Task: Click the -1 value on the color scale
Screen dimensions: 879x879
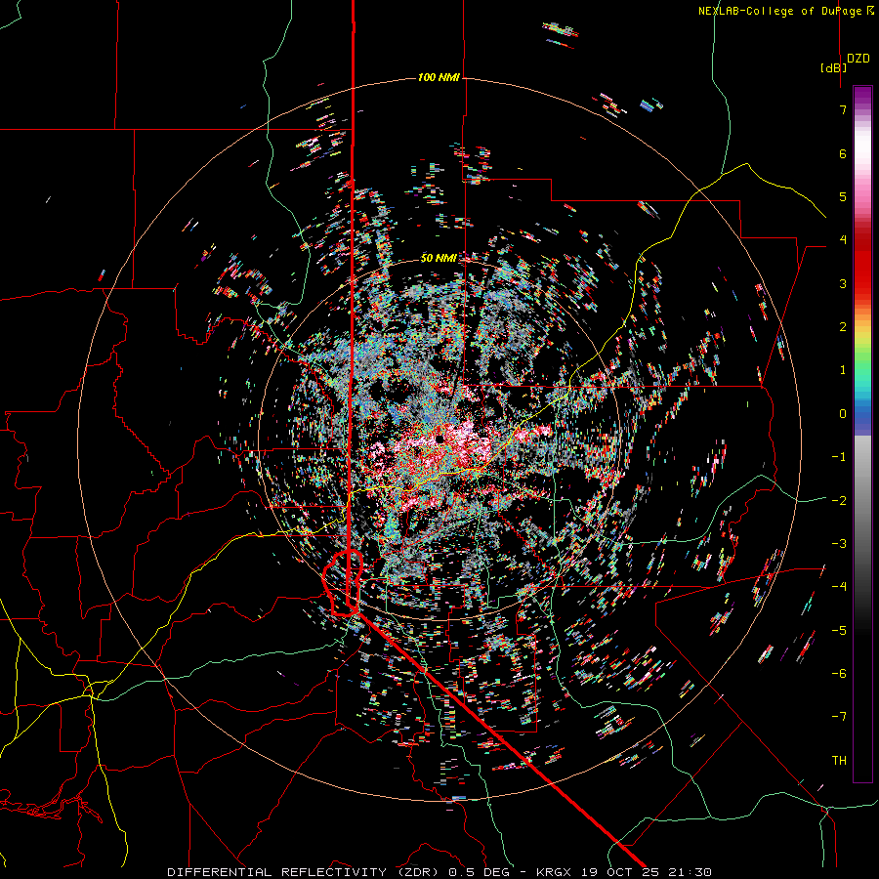Action: (x=839, y=457)
